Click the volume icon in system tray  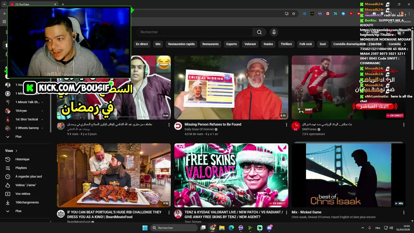pyautogui.click(x=391, y=228)
